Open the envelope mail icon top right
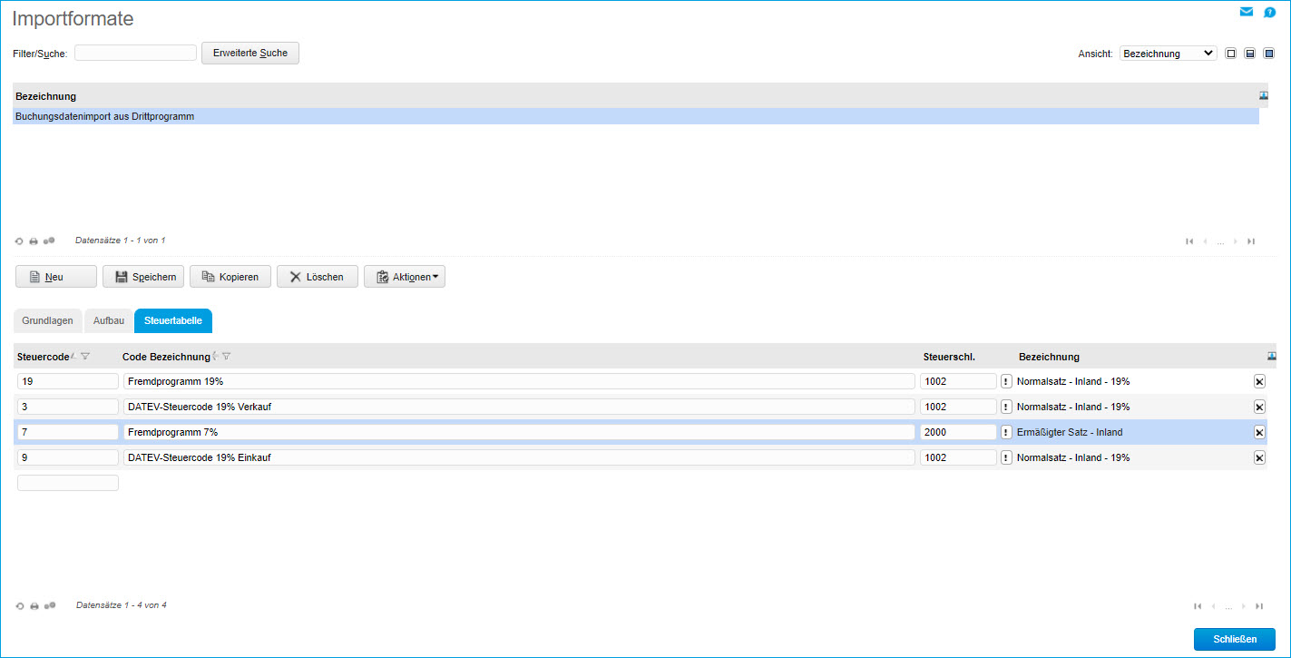This screenshot has height=658, width=1291. pos(1246,12)
